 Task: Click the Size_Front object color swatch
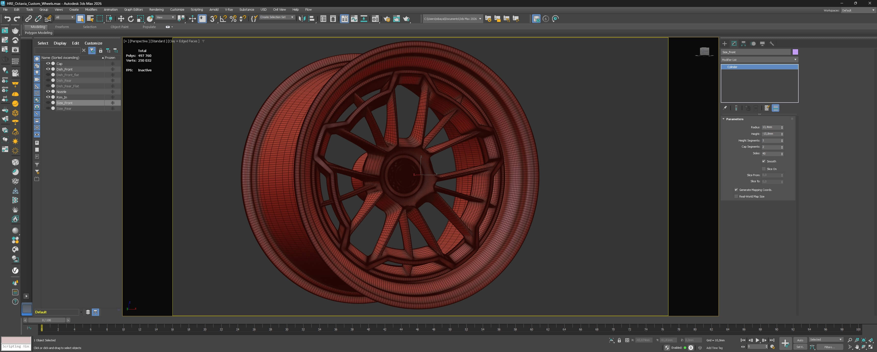(795, 52)
